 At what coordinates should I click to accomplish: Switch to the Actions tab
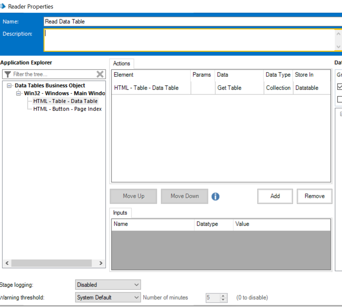(x=122, y=63)
